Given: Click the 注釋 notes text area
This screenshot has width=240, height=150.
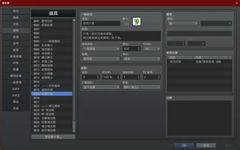Looking at the screenshot, I should [x=199, y=118].
